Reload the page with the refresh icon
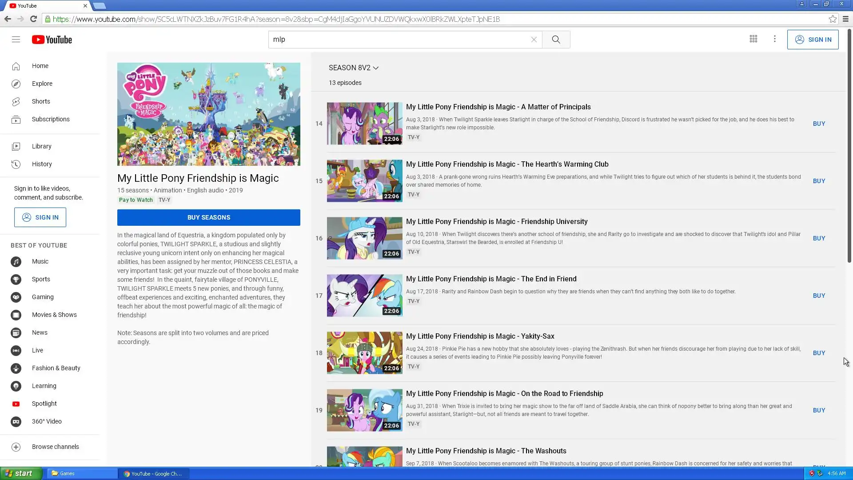The width and height of the screenshot is (853, 480). click(x=33, y=19)
